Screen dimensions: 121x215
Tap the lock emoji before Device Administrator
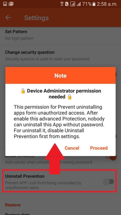click(x=23, y=91)
